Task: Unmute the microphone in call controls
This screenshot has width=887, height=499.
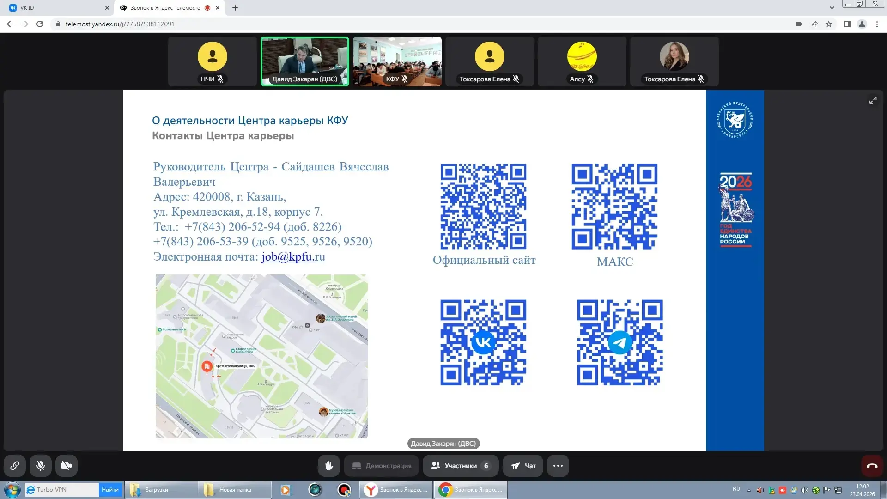Action: point(41,466)
